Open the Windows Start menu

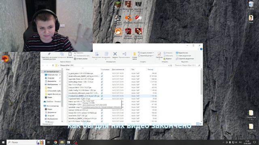click(3, 142)
